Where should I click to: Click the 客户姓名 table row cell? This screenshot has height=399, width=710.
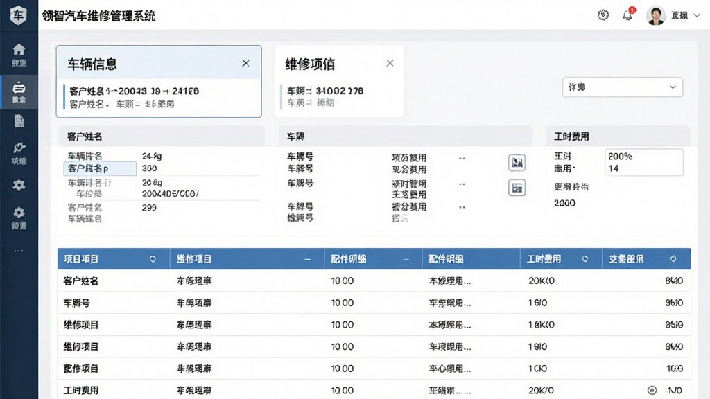click(81, 281)
